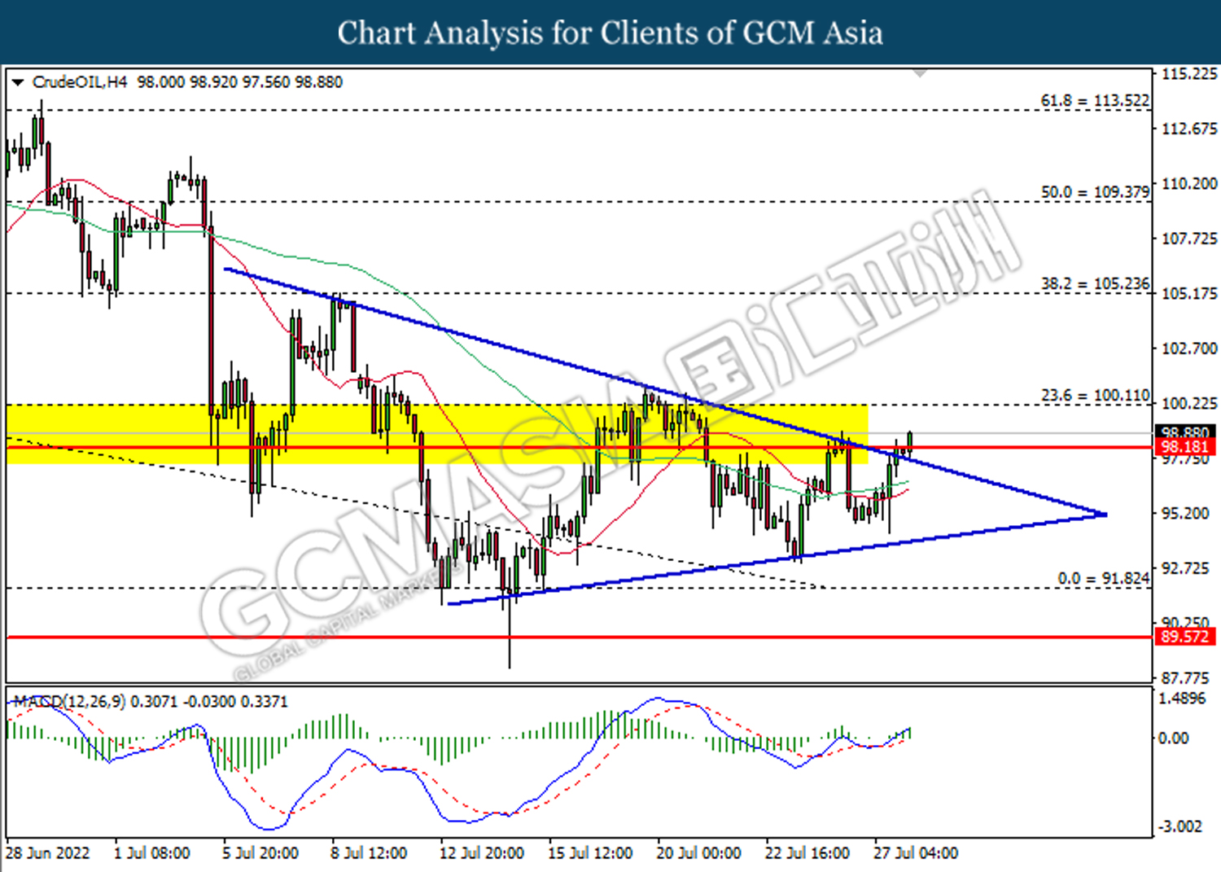This screenshot has width=1221, height=872.
Task: Click the 22 Jul 16:00 time label
Action: pyautogui.click(x=807, y=853)
